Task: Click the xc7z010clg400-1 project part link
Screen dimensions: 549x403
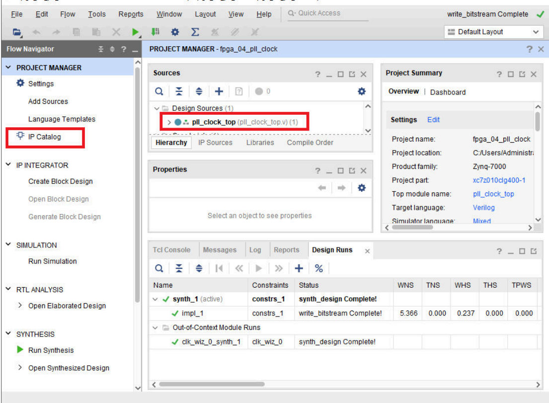Action: point(499,180)
